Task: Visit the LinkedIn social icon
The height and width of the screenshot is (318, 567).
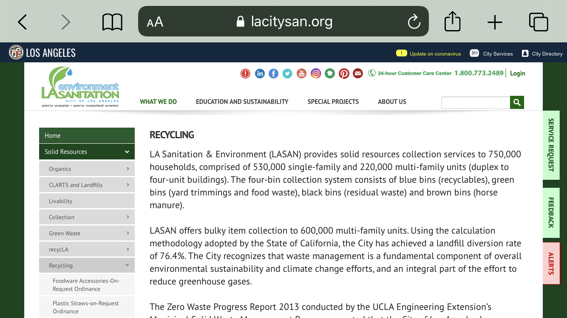Action: [260, 74]
